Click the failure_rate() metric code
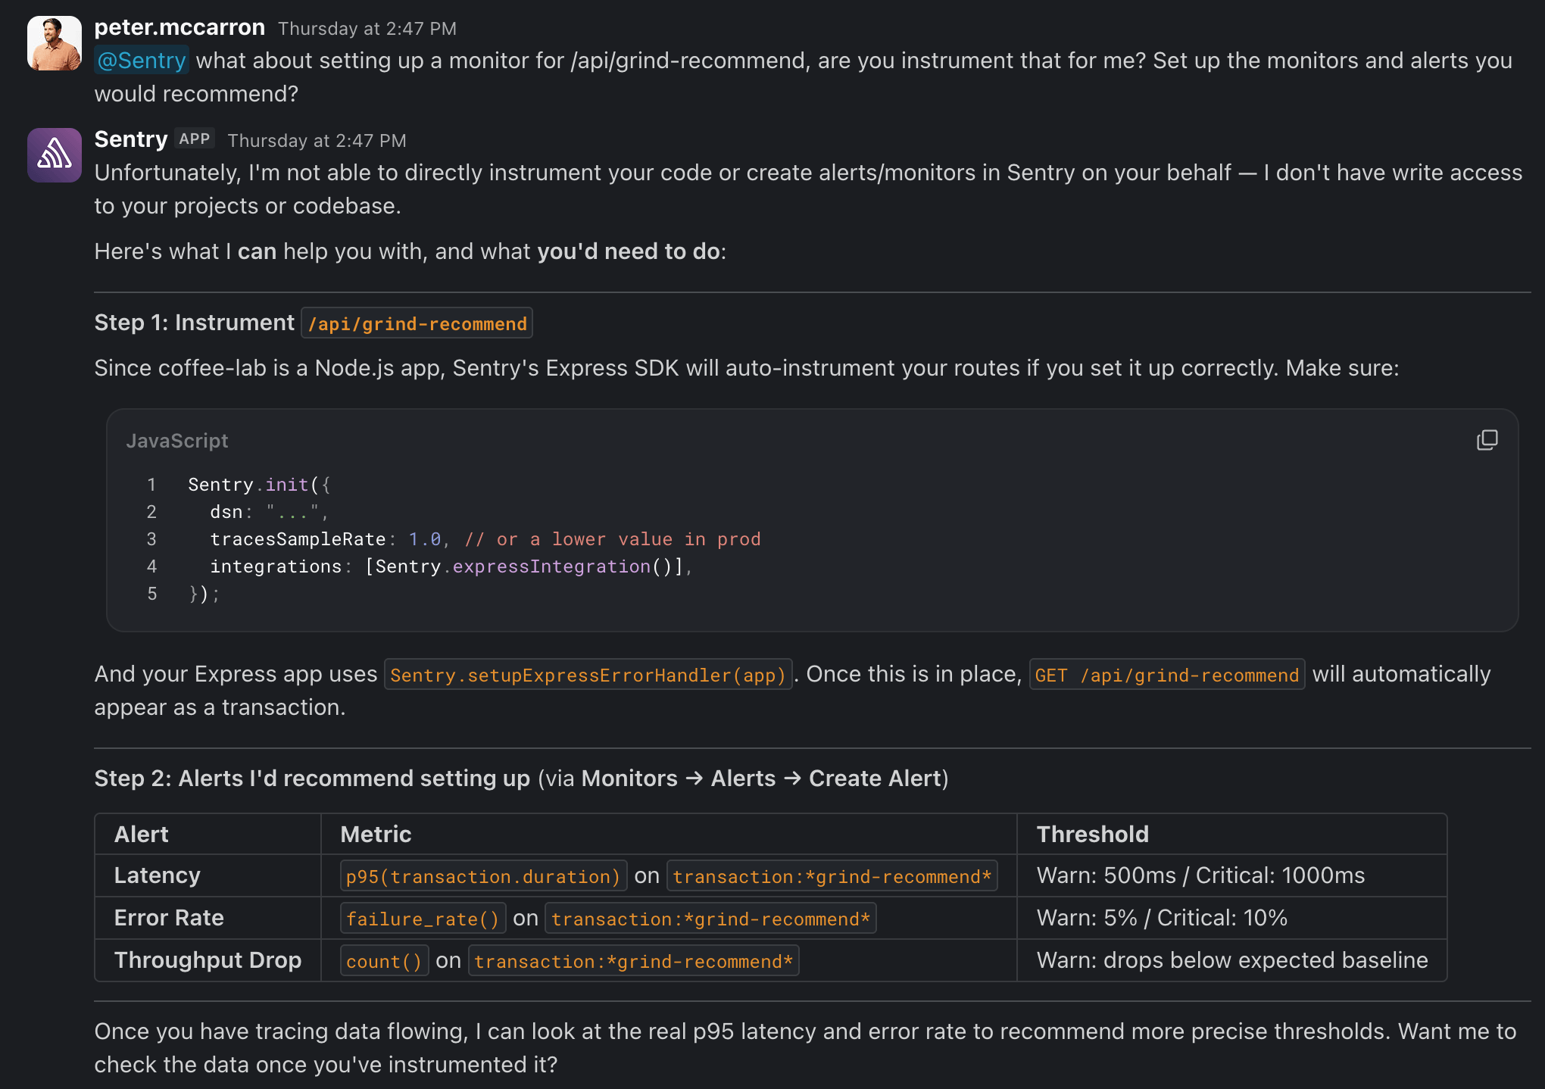The height and width of the screenshot is (1089, 1545). point(423,919)
